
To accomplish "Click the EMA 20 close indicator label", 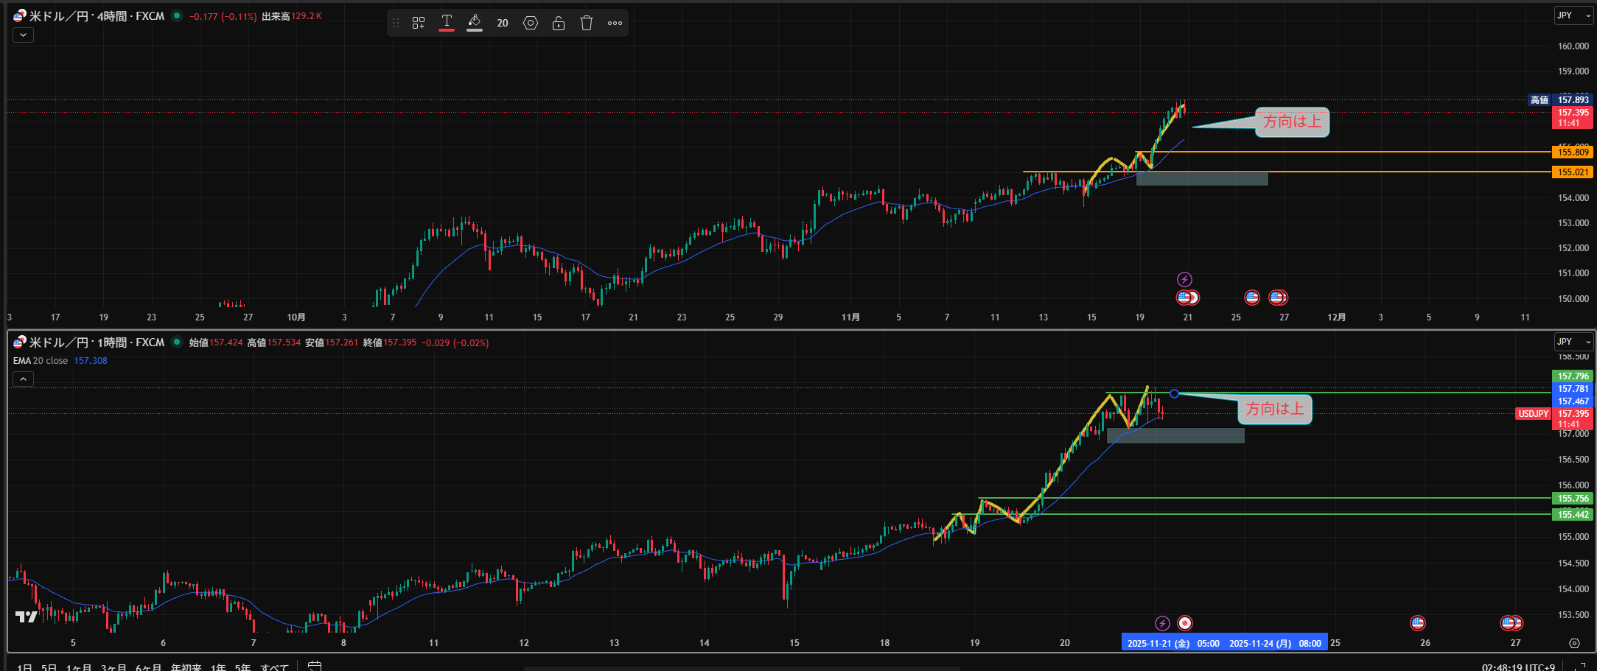I will [41, 361].
